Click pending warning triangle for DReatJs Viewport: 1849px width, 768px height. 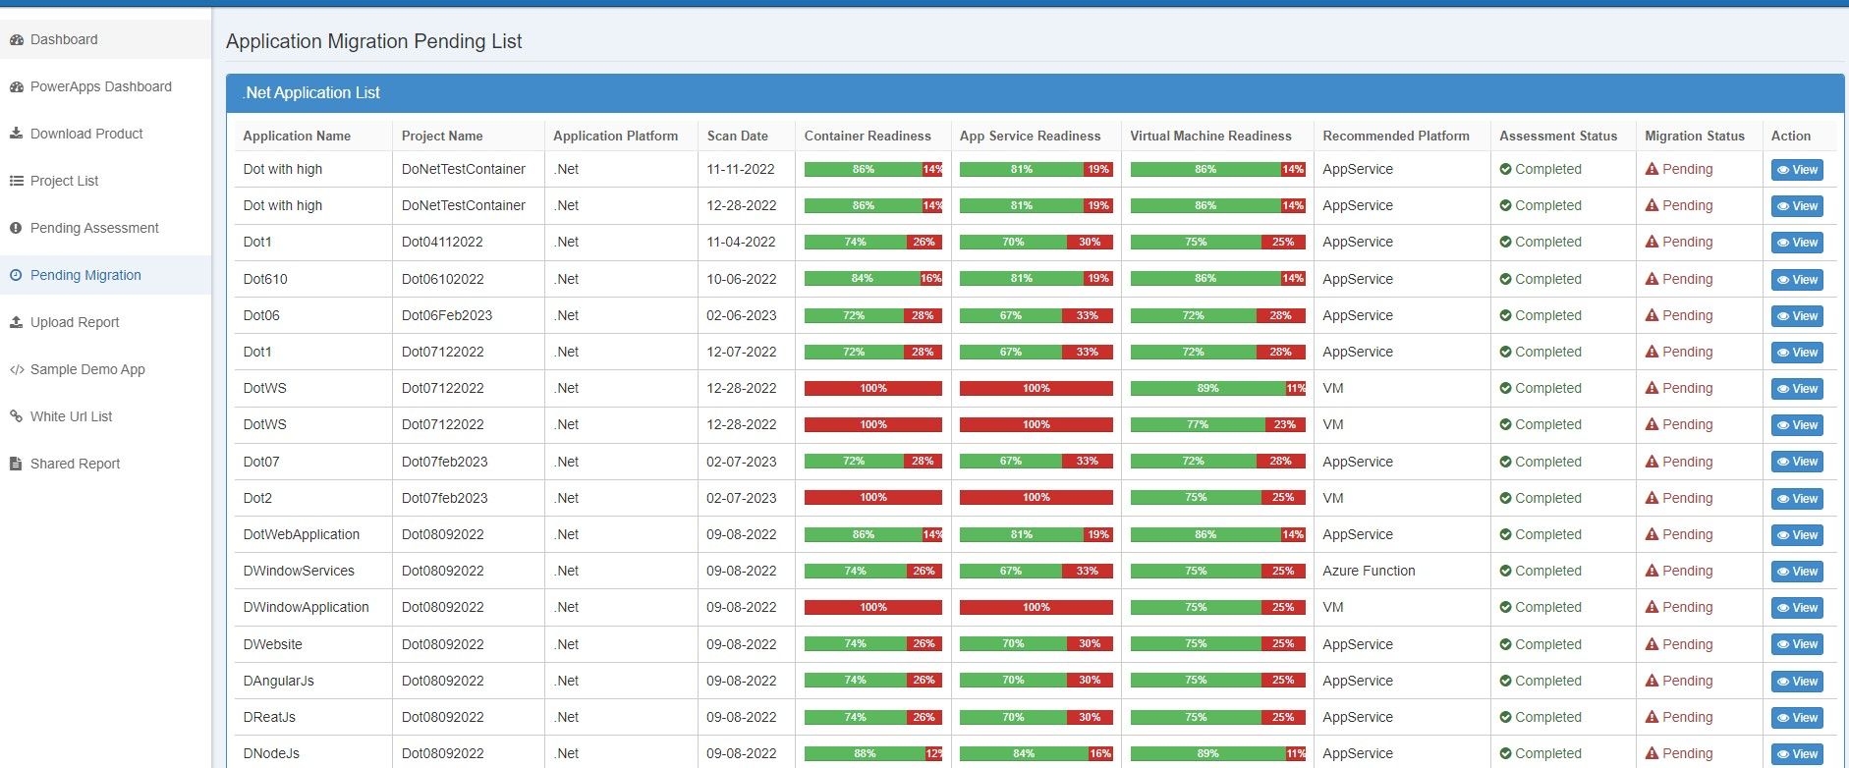point(1653,717)
